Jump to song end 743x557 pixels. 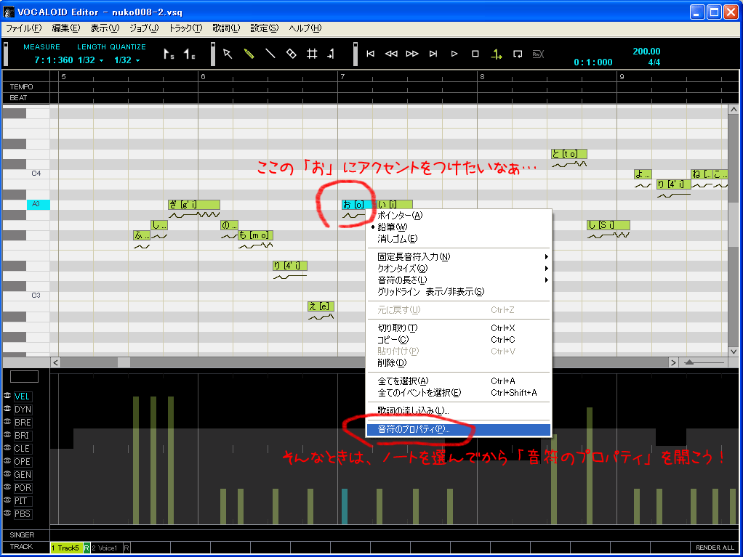pyautogui.click(x=433, y=54)
